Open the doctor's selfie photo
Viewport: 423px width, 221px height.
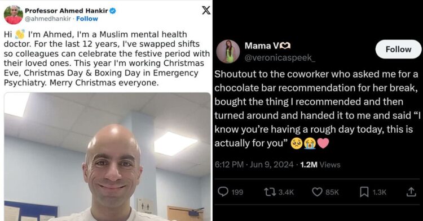click(107, 157)
